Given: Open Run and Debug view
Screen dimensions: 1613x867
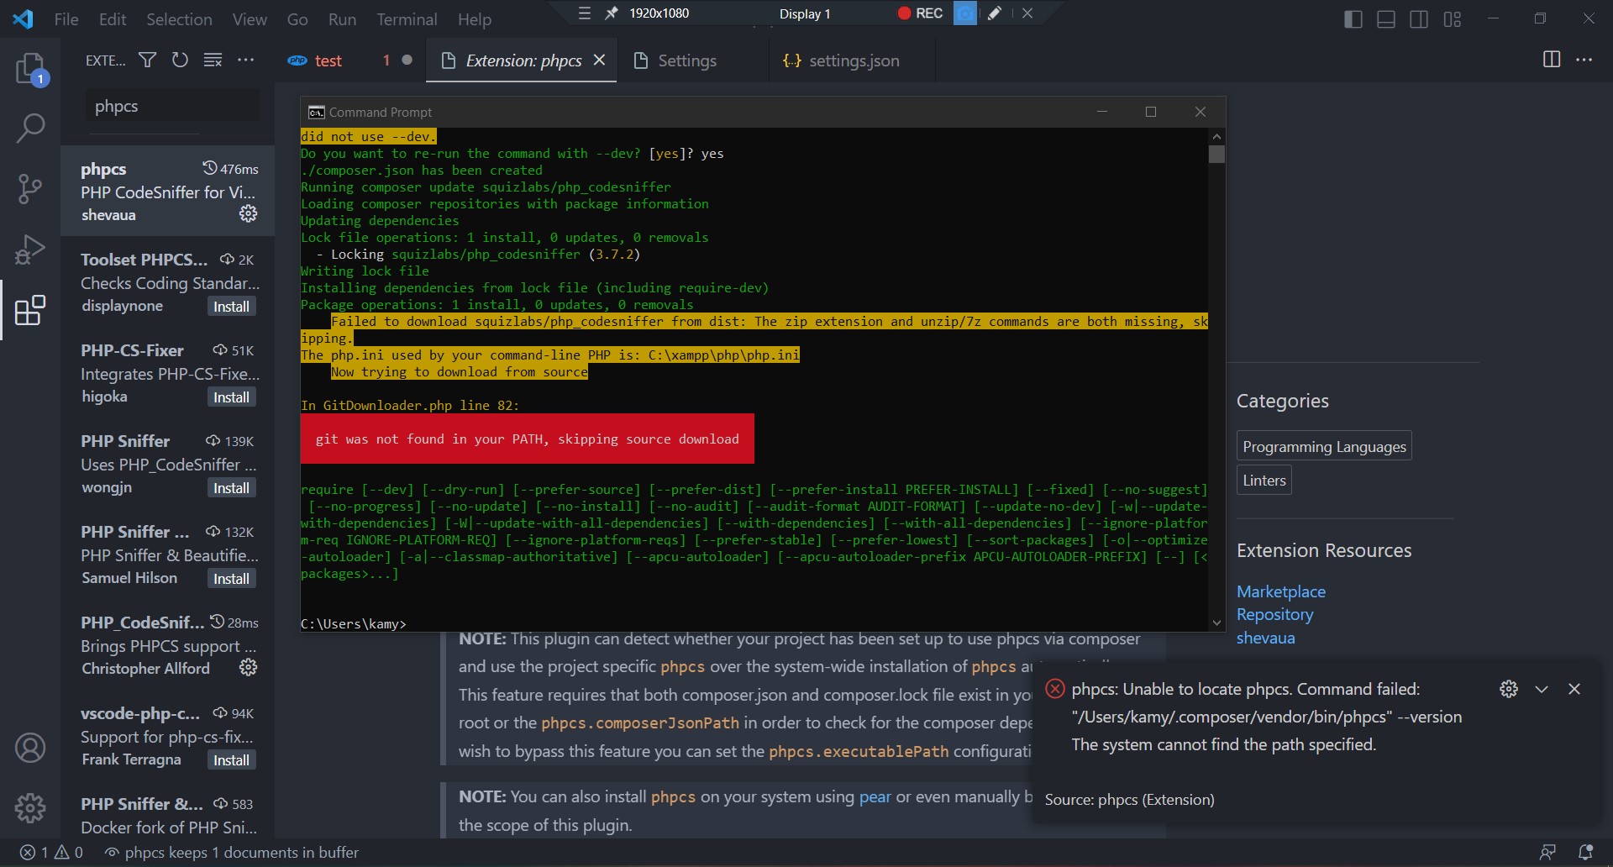Looking at the screenshot, I should (x=30, y=250).
